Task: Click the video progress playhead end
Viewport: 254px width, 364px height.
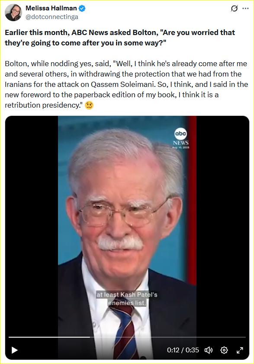Action: 90,337
